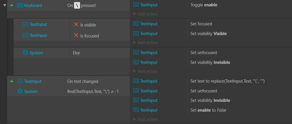Click the System gear icon beside Else
This screenshot has width=292, height=124.
pyautogui.click(x=25, y=53)
